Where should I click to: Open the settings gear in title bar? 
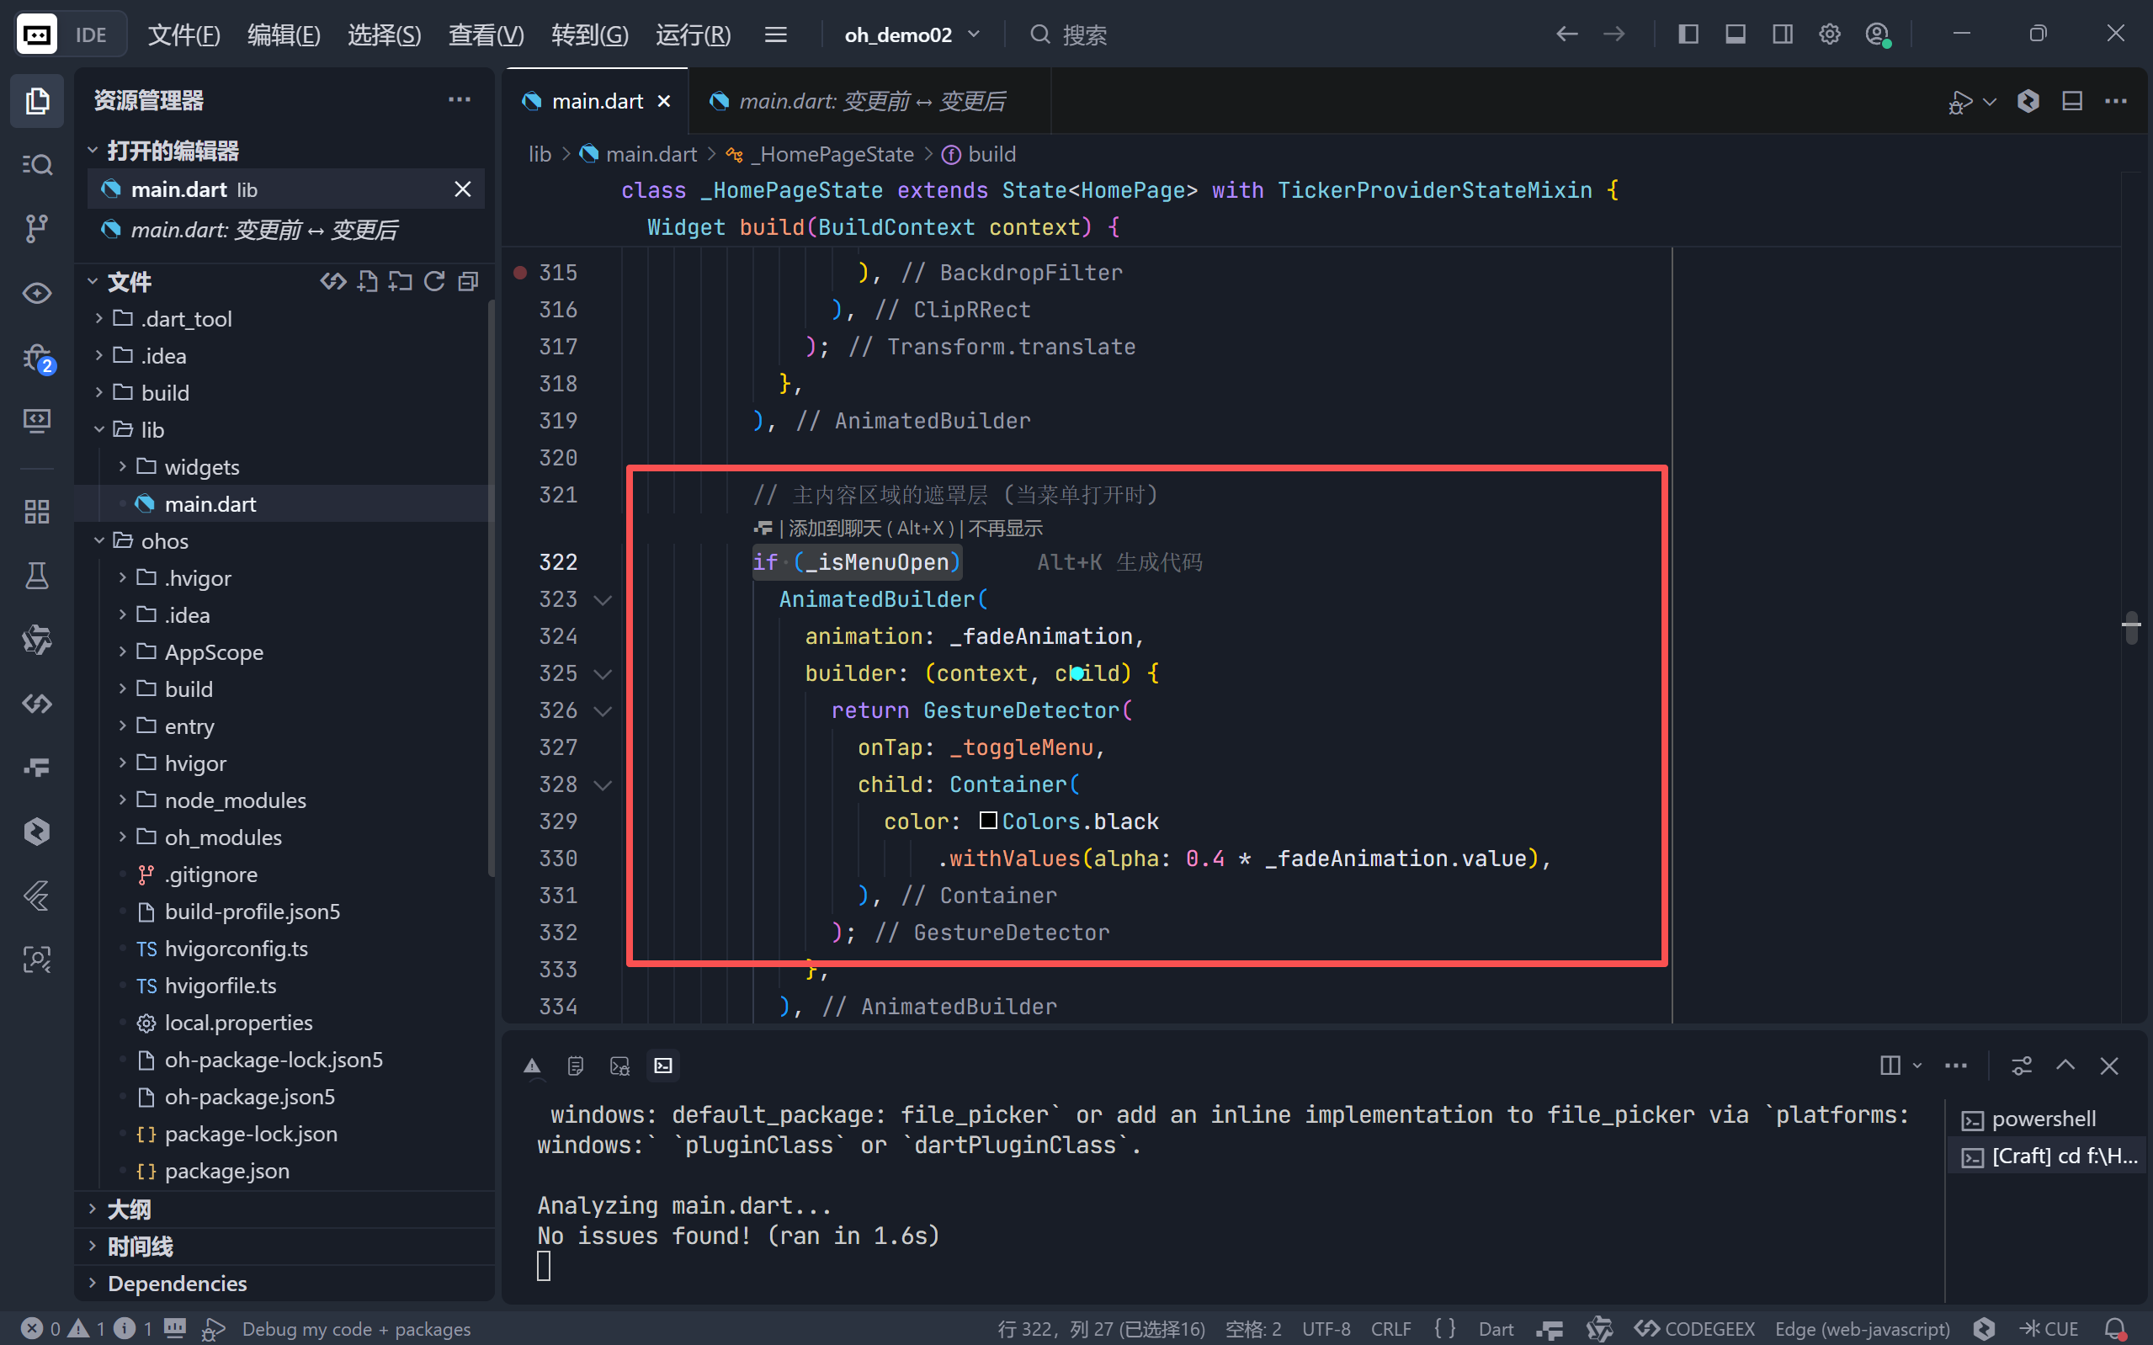[1829, 35]
